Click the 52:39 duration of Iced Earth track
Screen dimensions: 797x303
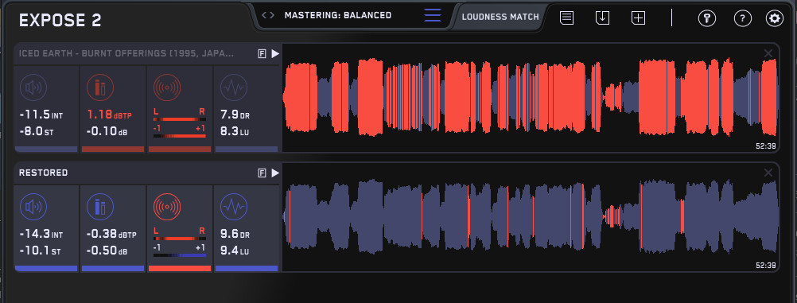[x=766, y=146]
